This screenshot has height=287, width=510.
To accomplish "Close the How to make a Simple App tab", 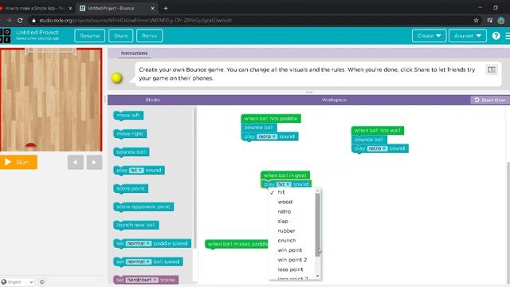I will pyautogui.click(x=70, y=8).
